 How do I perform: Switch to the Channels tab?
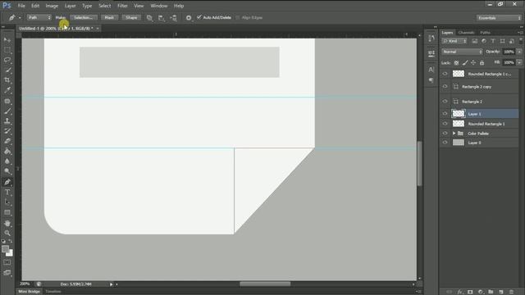[466, 33]
